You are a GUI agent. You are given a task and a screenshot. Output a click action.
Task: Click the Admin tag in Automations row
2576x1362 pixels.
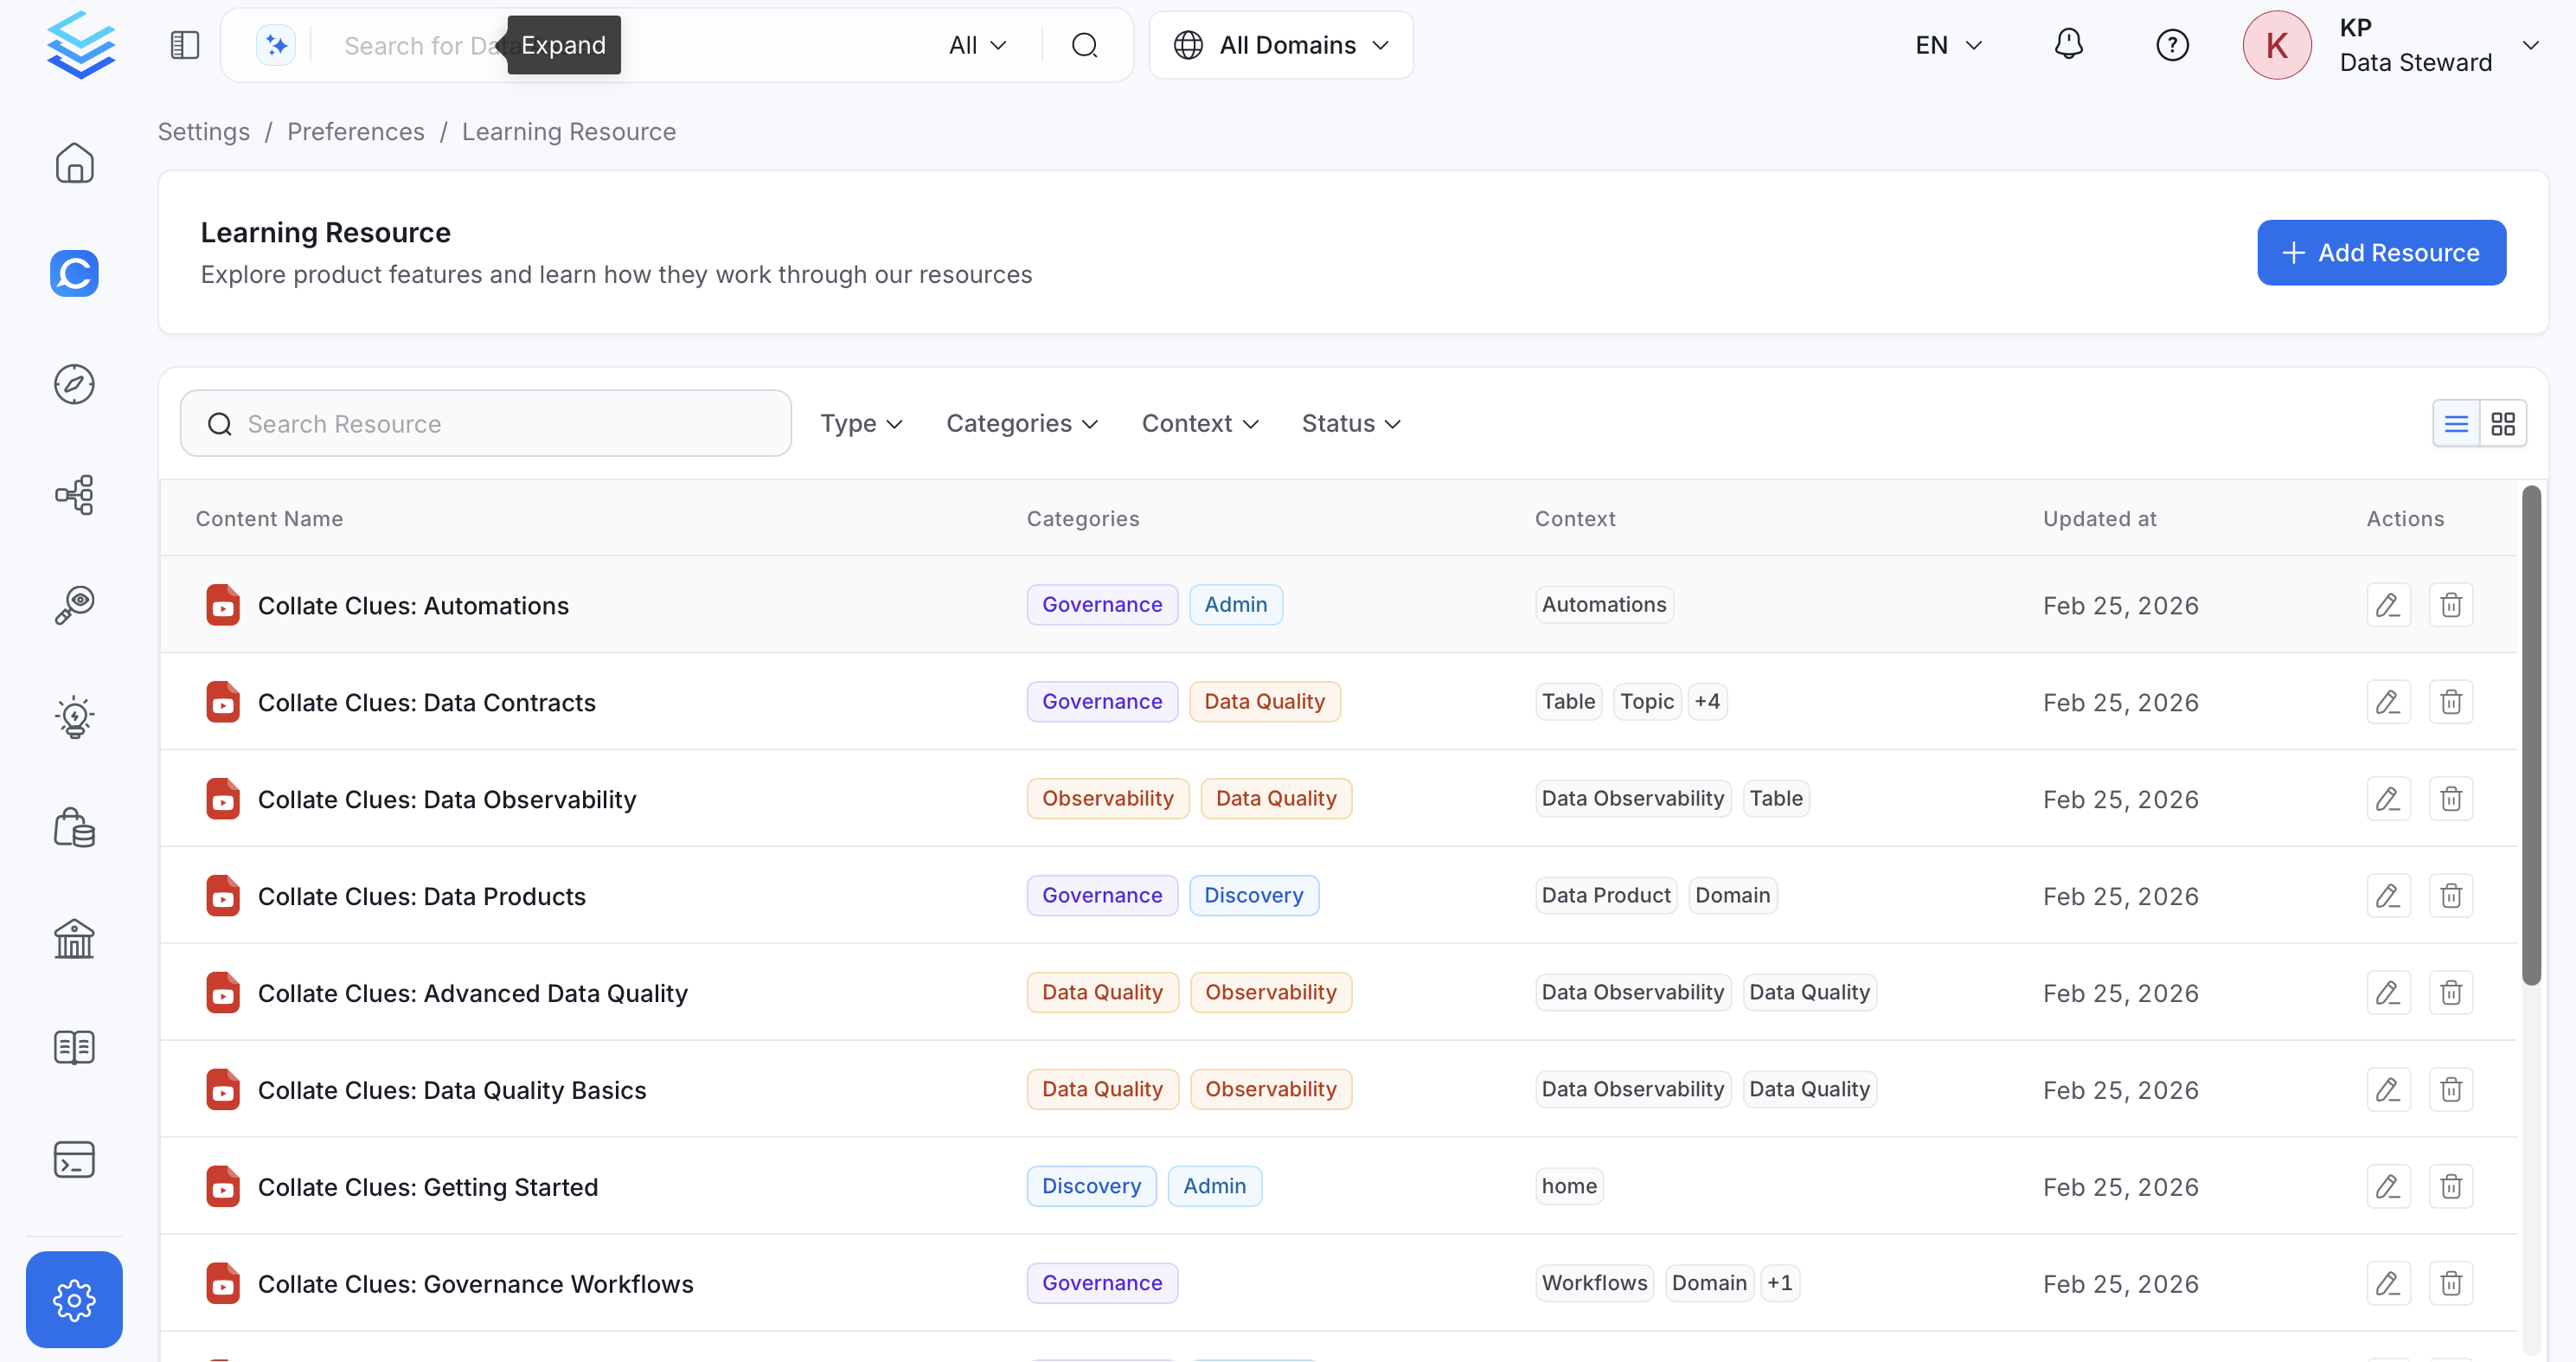[1235, 605]
